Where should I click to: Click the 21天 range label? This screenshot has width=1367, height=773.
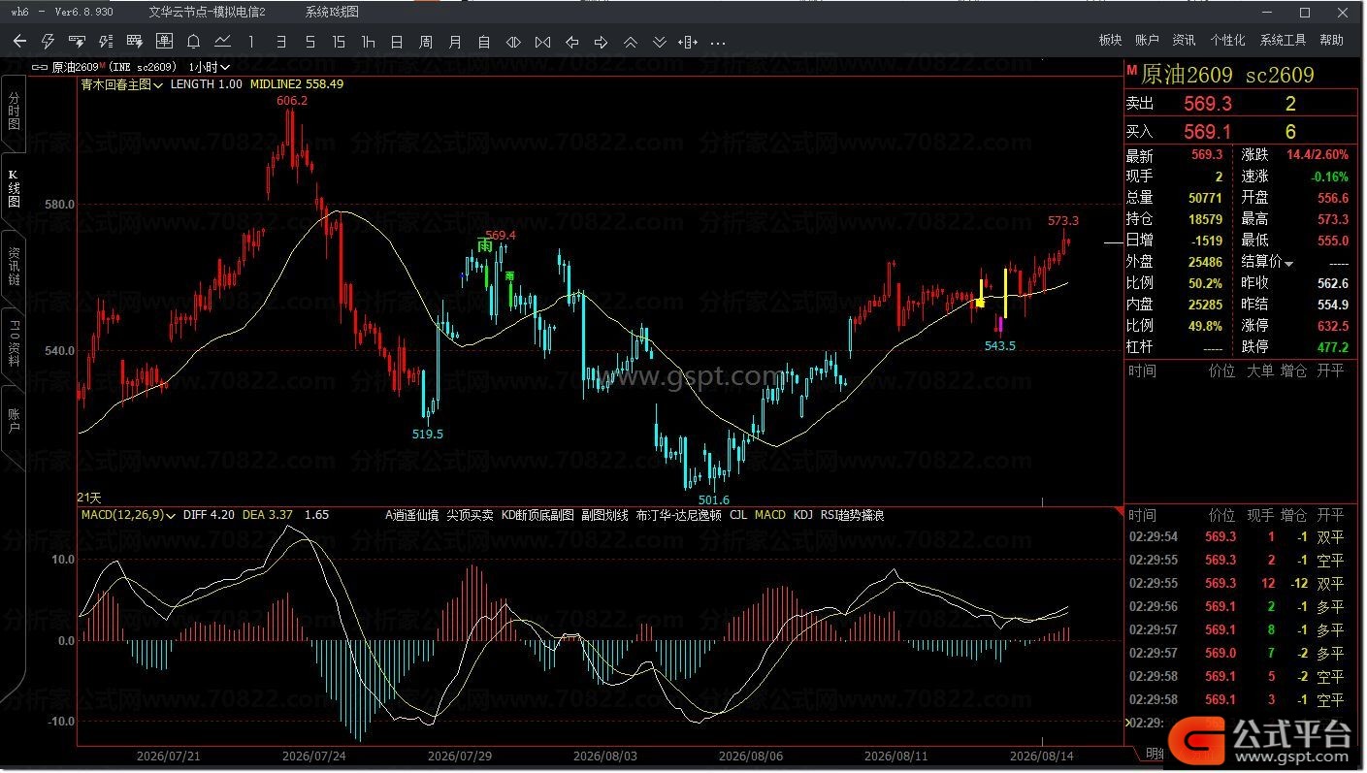coord(89,498)
